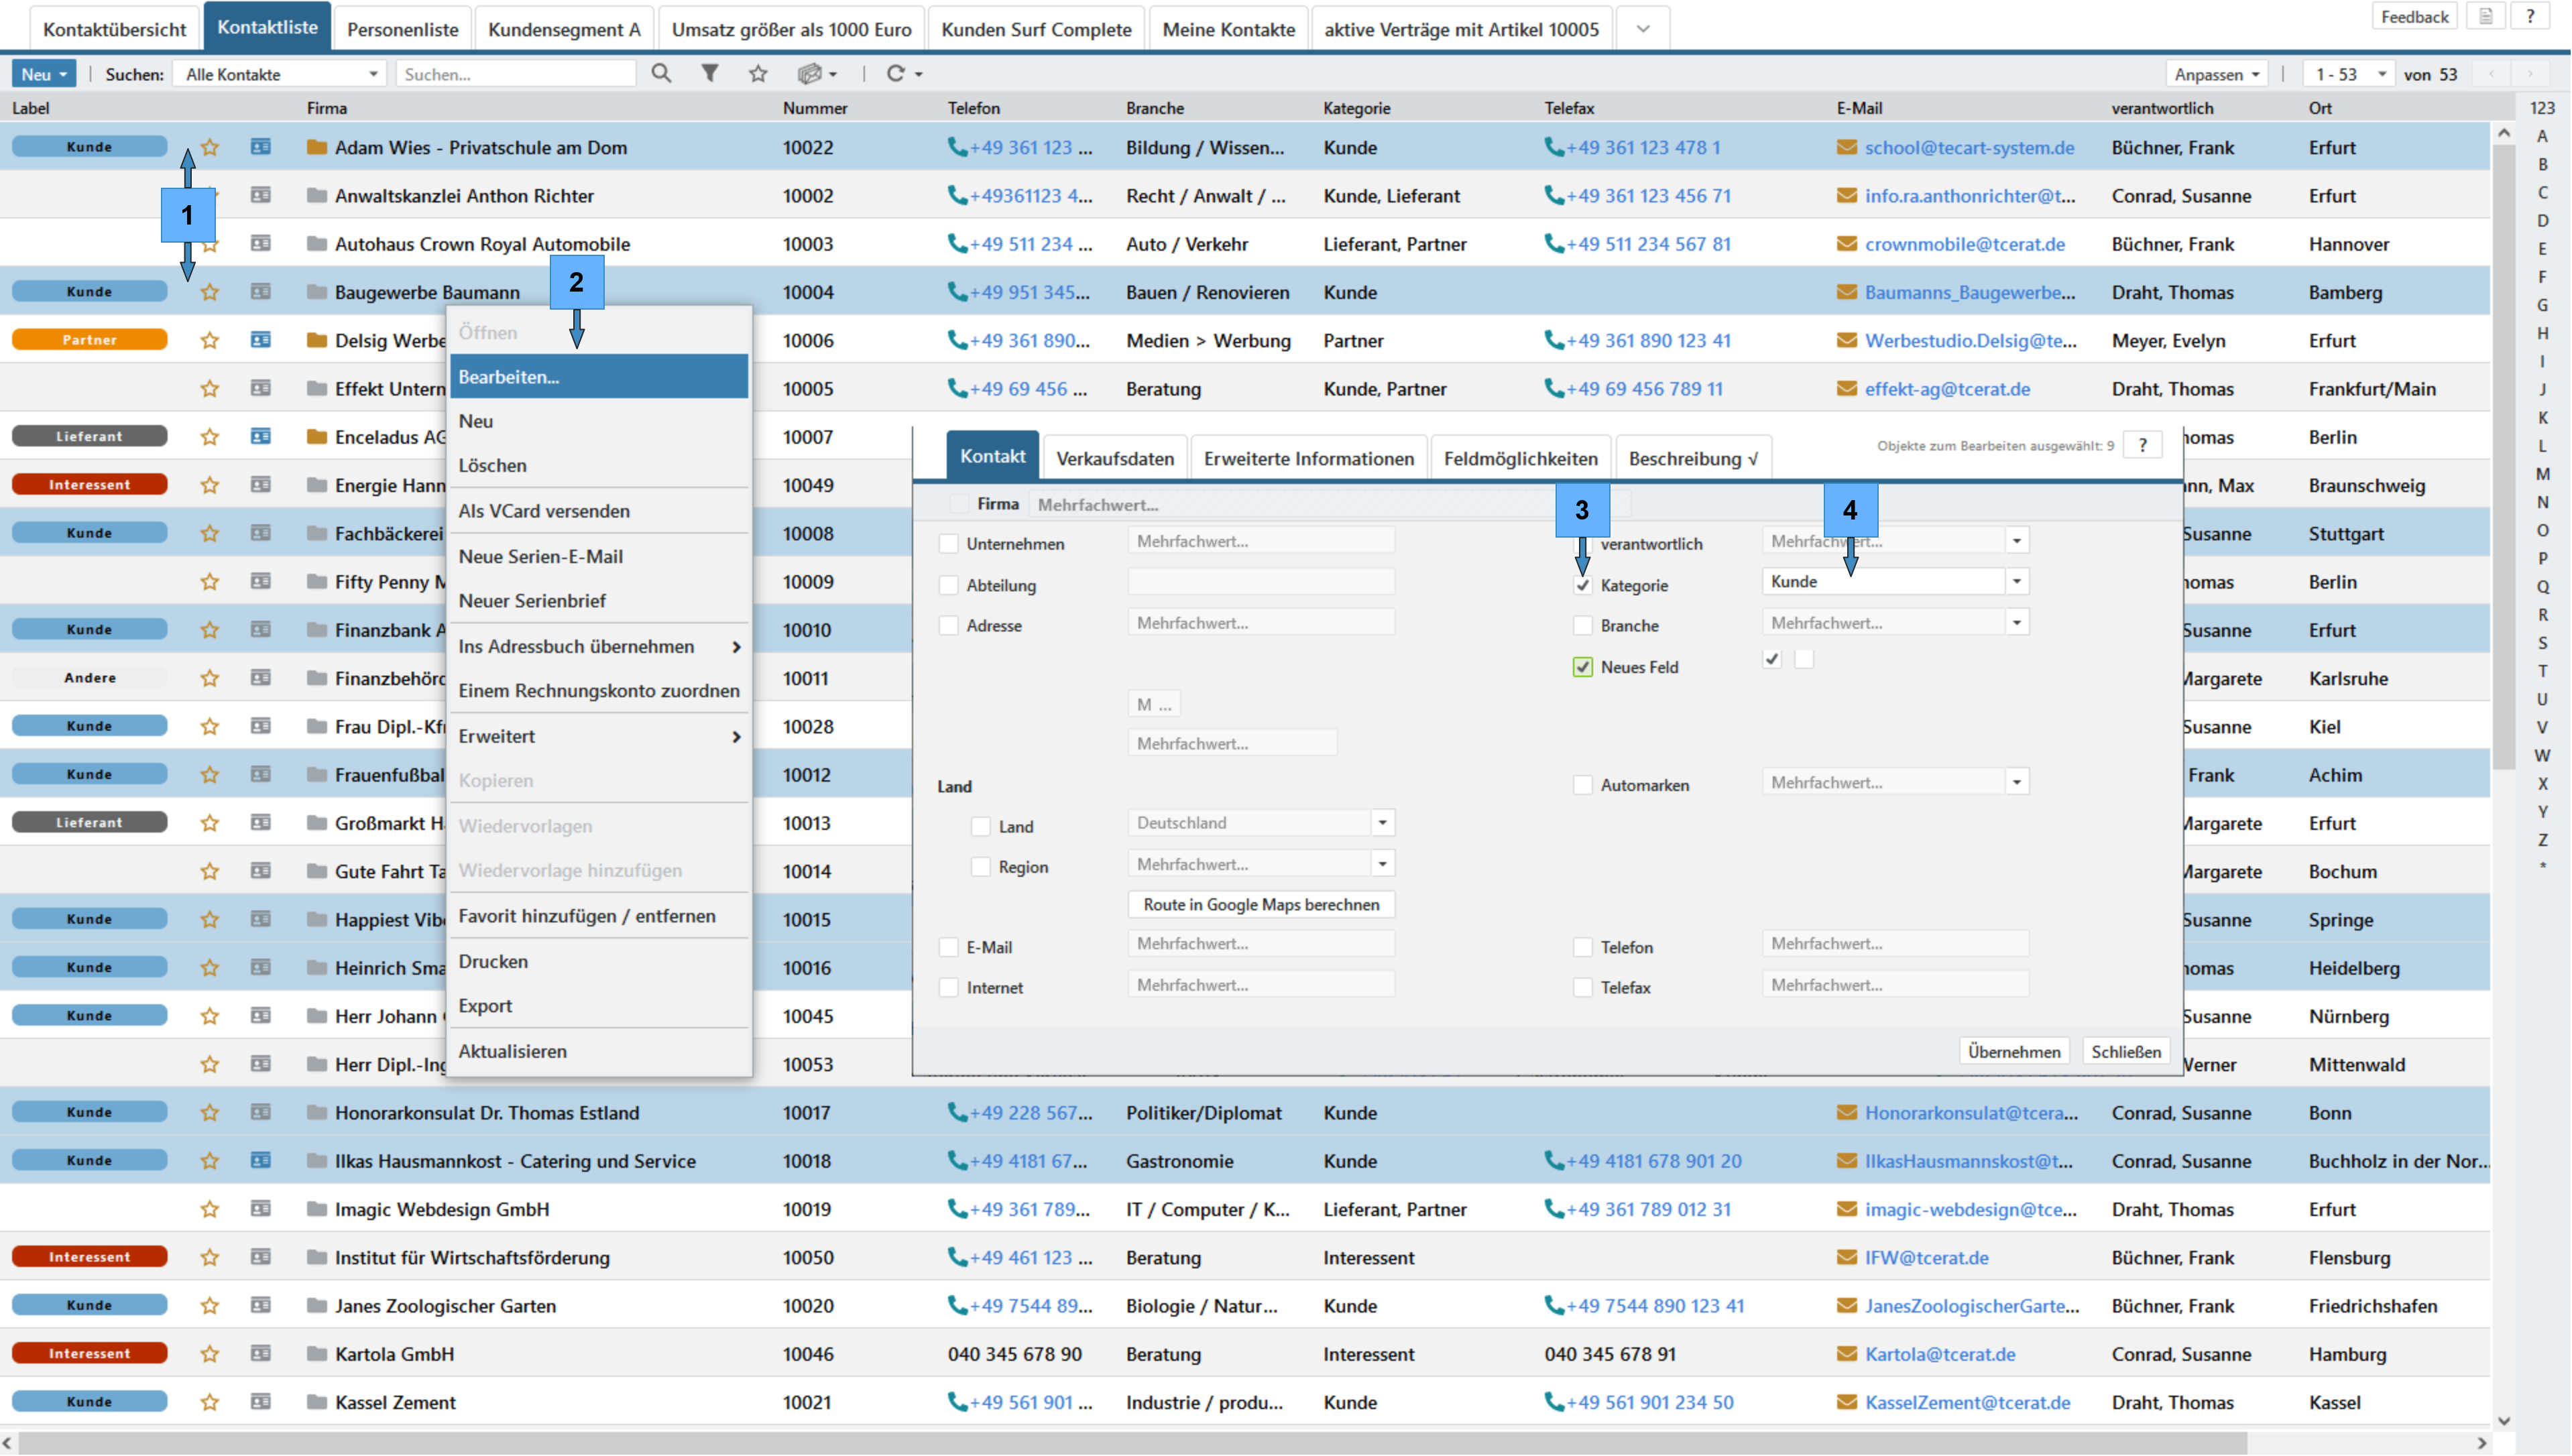Open the filter funnel icon
Image resolution: width=2572 pixels, height=1456 pixels.
coord(710,73)
